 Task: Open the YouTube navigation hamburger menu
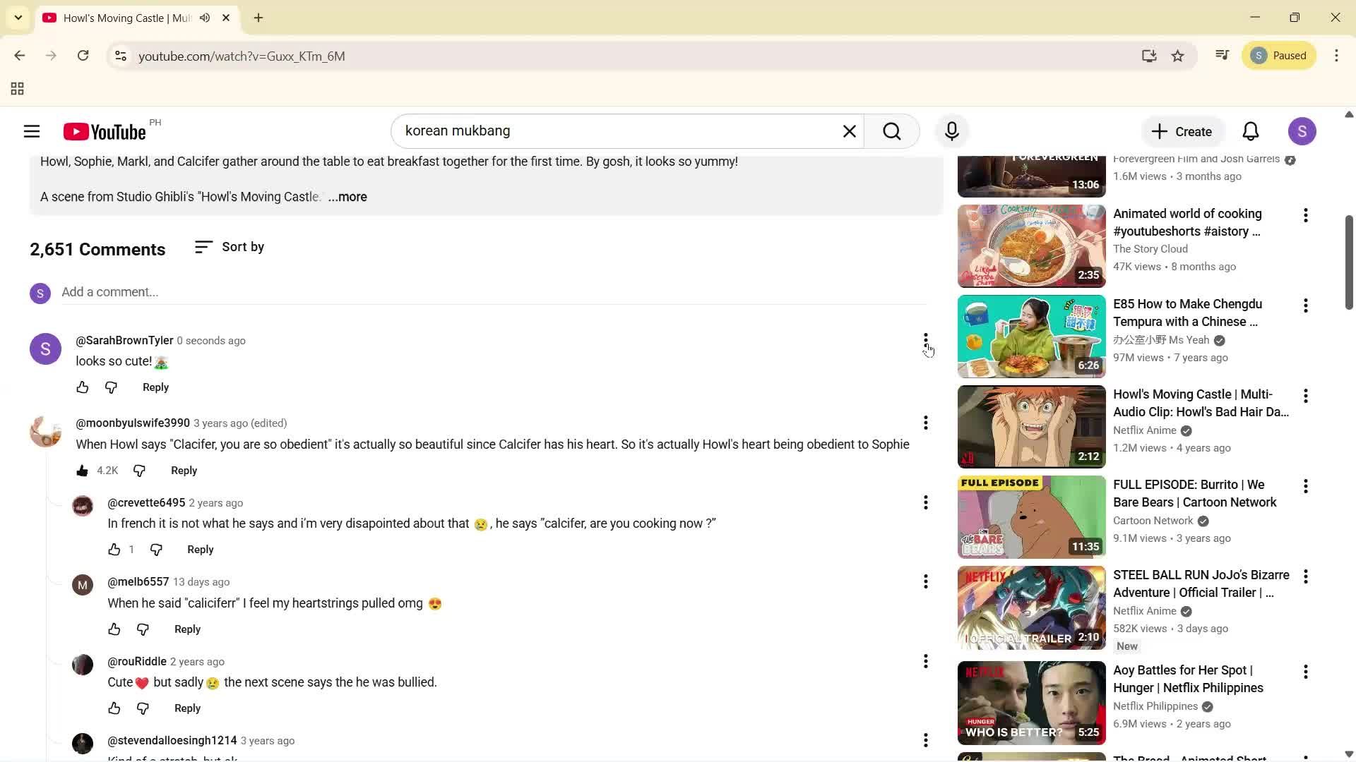click(31, 131)
